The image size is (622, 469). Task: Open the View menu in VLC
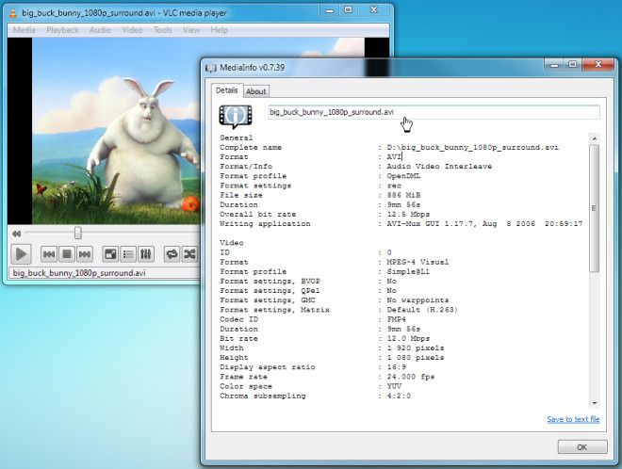(191, 30)
